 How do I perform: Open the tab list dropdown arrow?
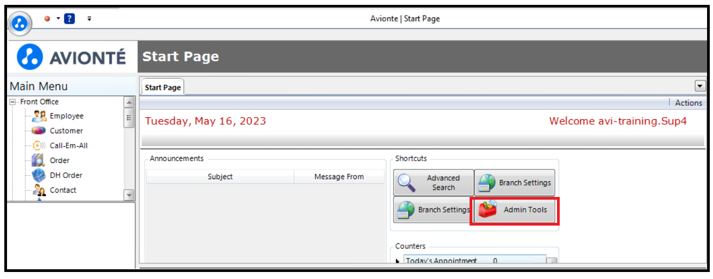tap(700, 86)
